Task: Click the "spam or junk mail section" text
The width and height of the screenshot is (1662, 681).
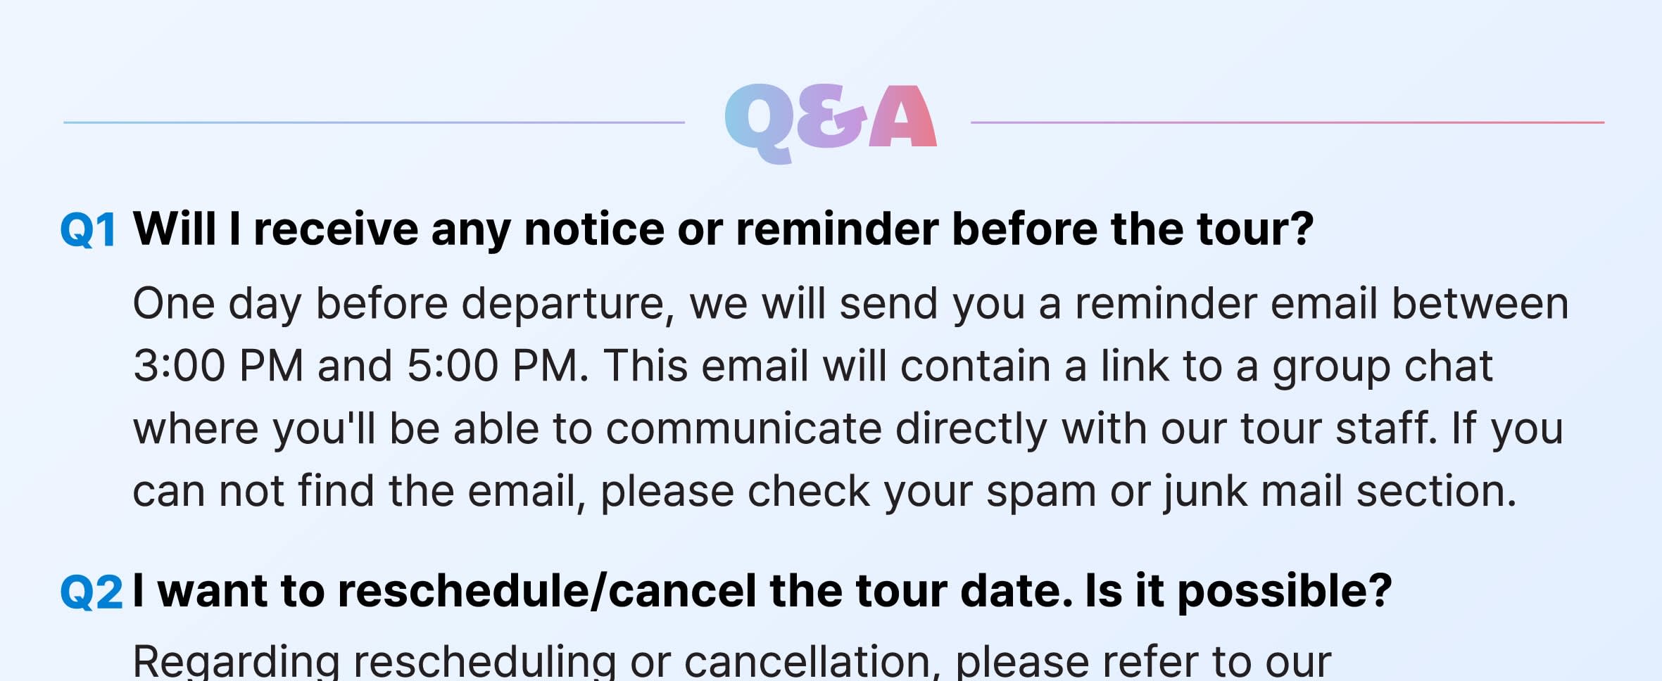Action: tap(1250, 490)
